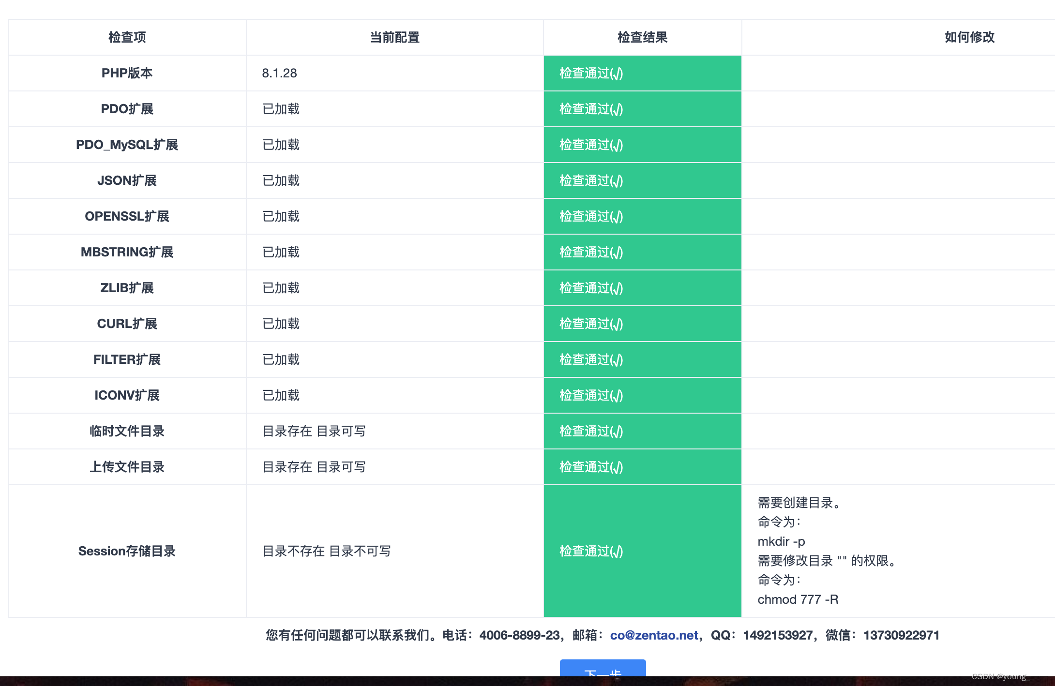The image size is (1055, 686).
Task: Click green pass cell for PDO_MySQL扩展
Action: 642,145
